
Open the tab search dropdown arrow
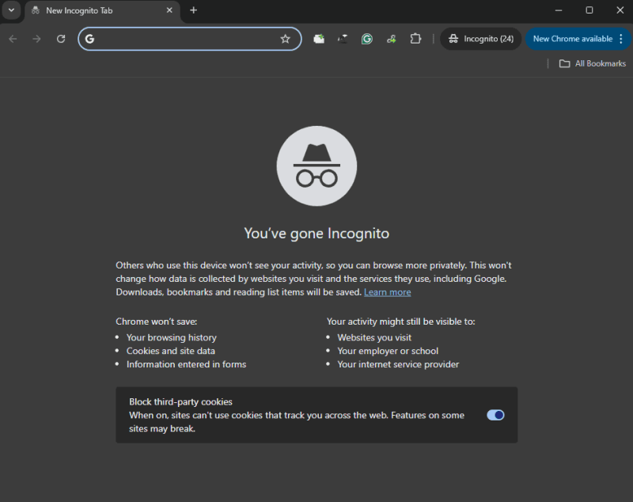(11, 10)
